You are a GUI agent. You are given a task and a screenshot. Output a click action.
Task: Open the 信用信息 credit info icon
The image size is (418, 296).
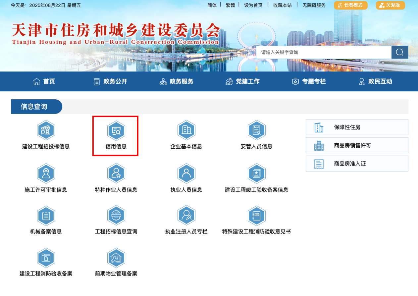click(116, 130)
